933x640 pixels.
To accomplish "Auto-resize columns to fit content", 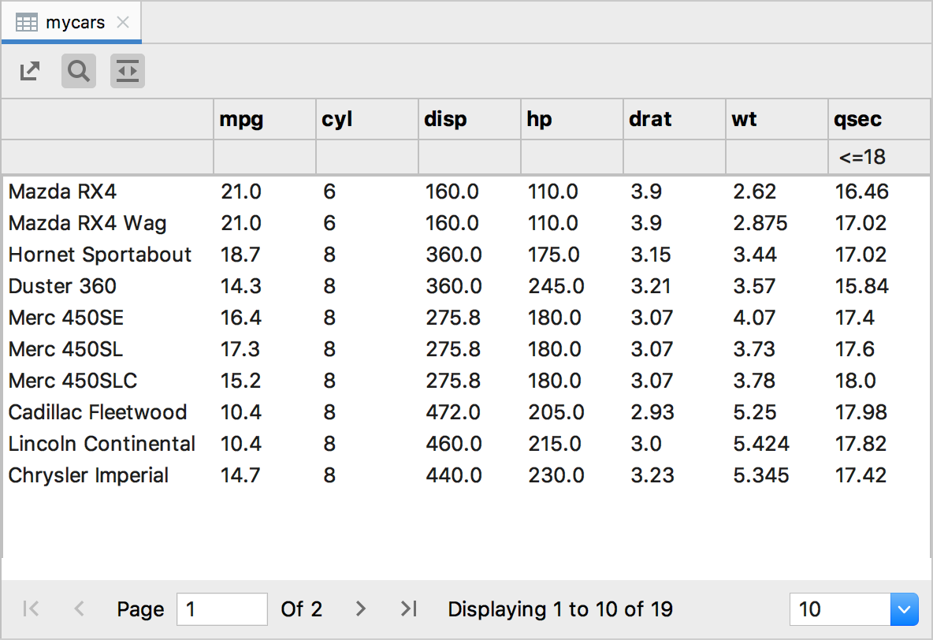I will (127, 71).
